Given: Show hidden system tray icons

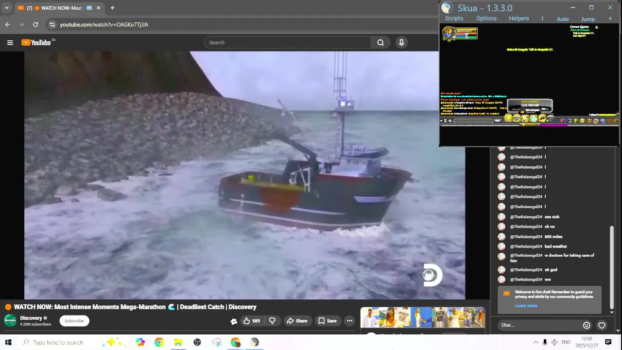Looking at the screenshot, I should tap(536, 342).
